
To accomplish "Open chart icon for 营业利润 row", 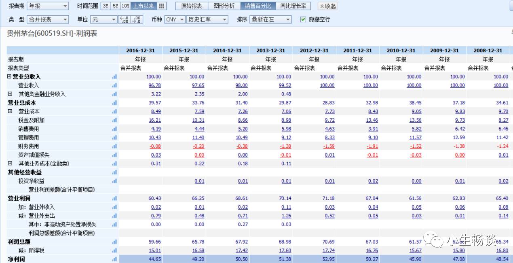I will pyautogui.click(x=114, y=198).
